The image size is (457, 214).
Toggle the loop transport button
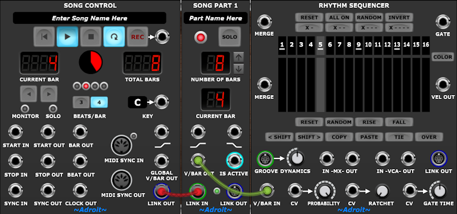114,36
